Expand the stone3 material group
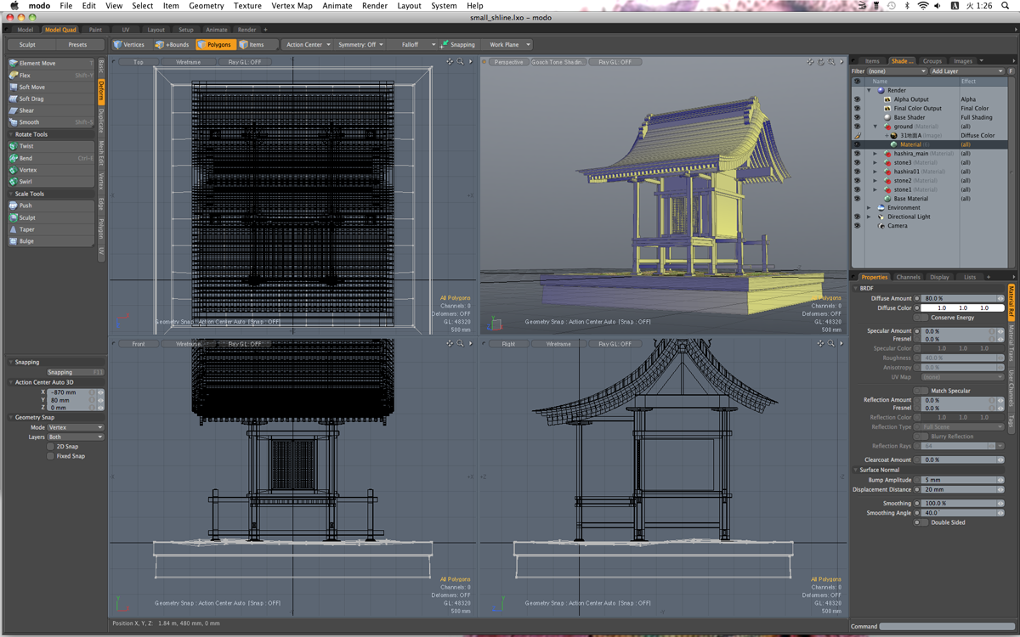Image resolution: width=1020 pixels, height=637 pixels. tap(875, 162)
